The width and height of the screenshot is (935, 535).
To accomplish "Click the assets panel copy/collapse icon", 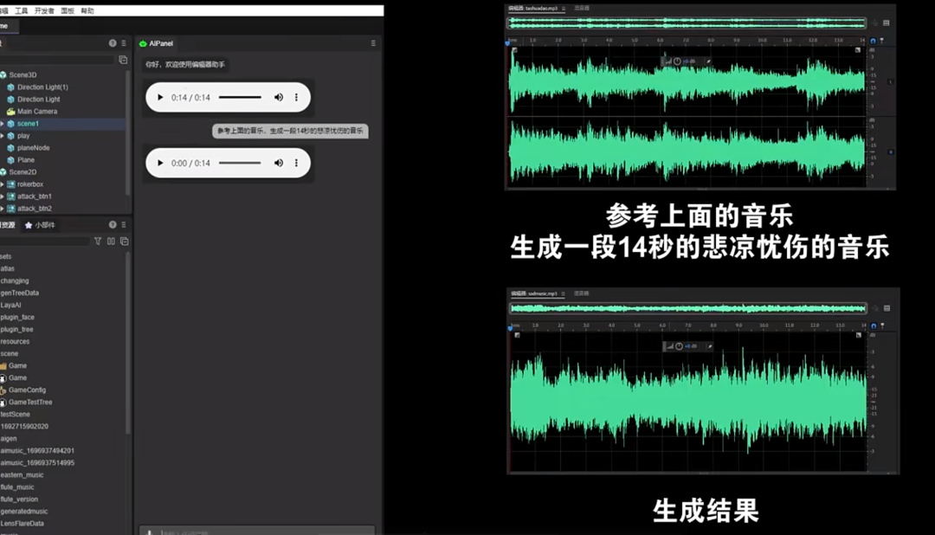I will tap(124, 241).
